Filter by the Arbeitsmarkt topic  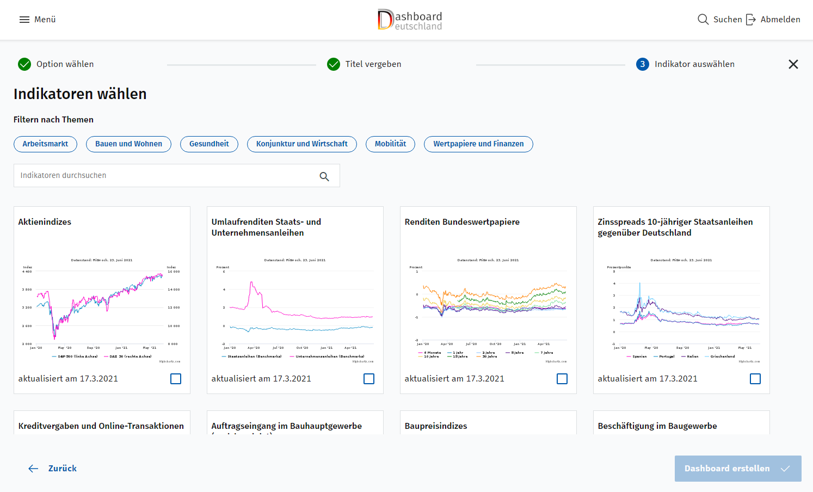[45, 144]
